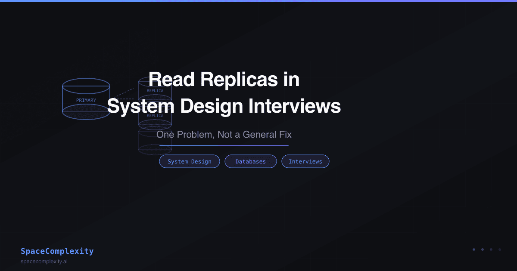This screenshot has width=517, height=271.
Task: Select the PRIMARY database cylinder icon
Action: tap(86, 99)
